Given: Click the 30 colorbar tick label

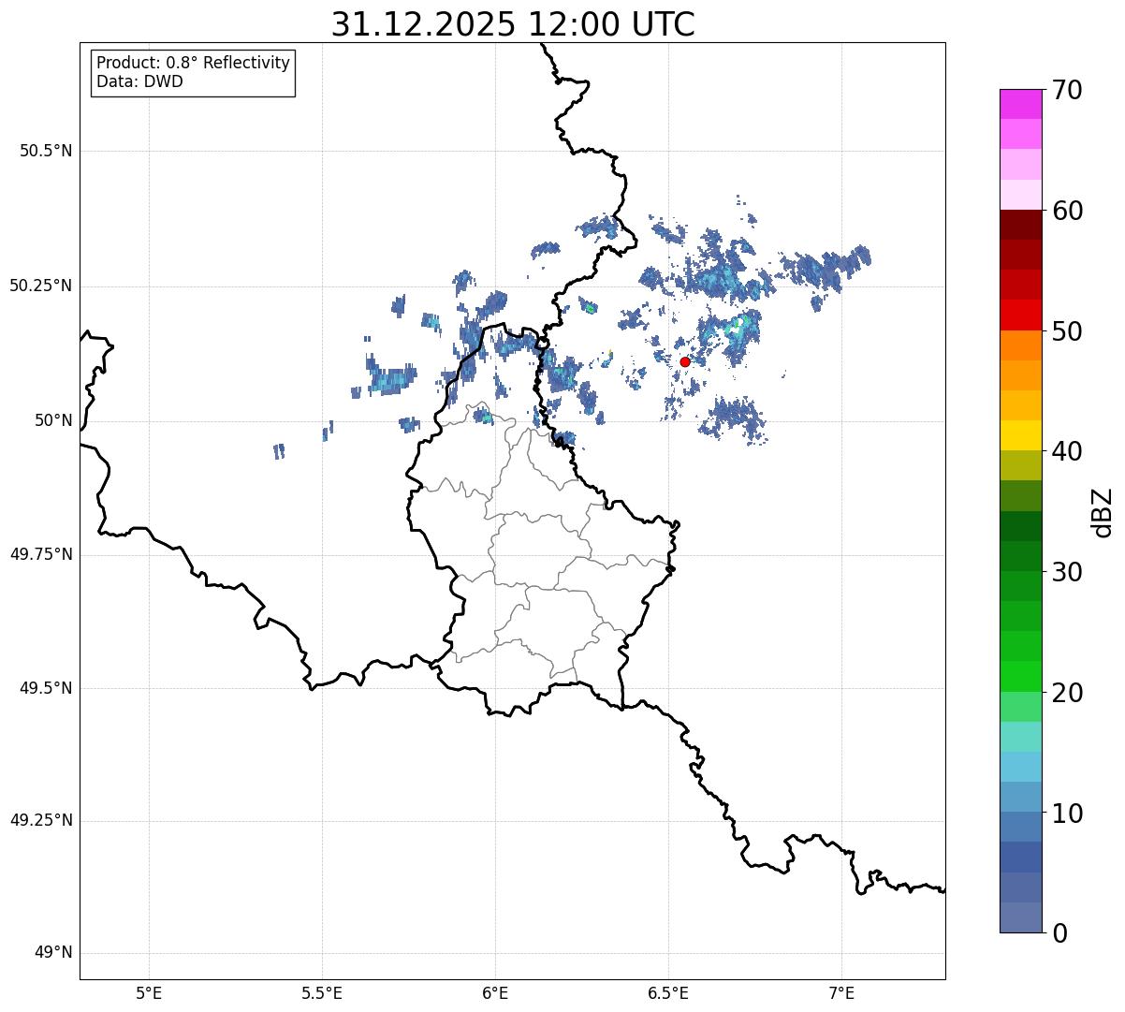Looking at the screenshot, I should click(x=1067, y=572).
